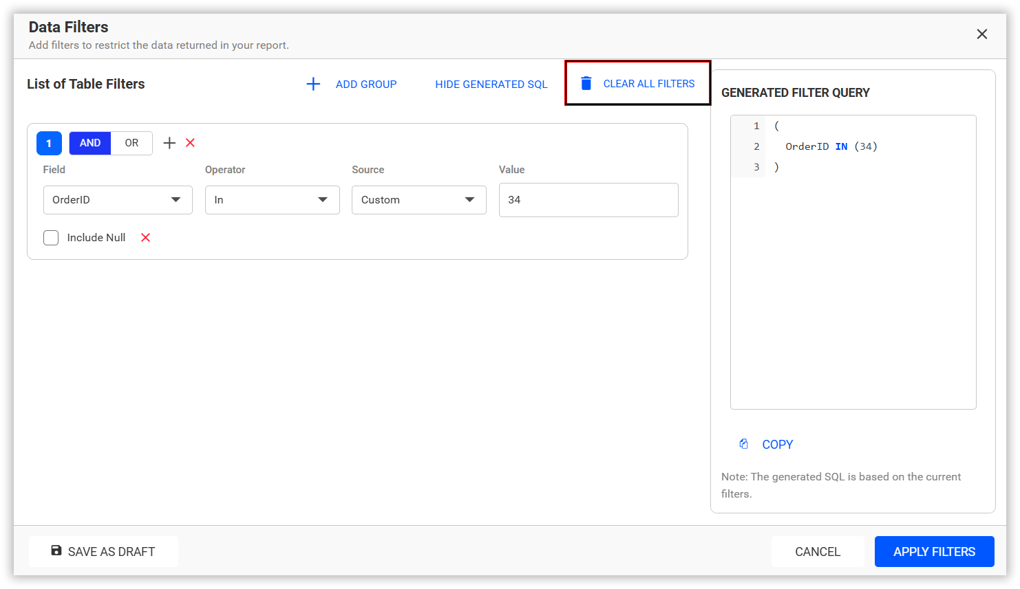The image size is (1020, 589).
Task: Open the Operator dropdown showing In
Action: (273, 200)
